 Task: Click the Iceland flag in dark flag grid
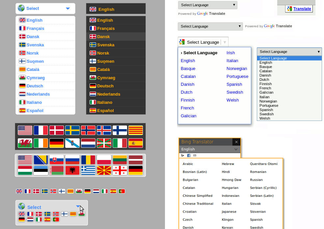pyautogui.click(x=104, y=130)
